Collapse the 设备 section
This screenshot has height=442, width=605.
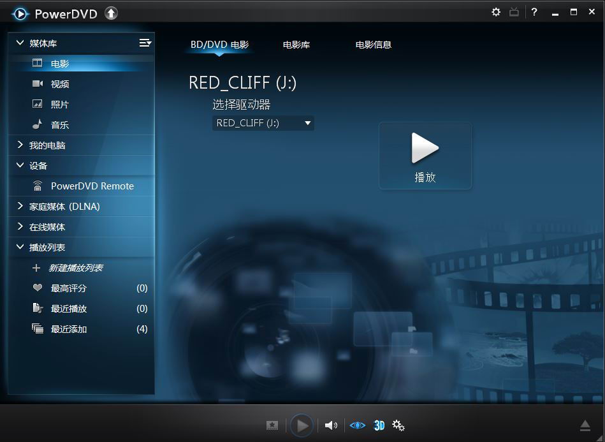point(20,165)
